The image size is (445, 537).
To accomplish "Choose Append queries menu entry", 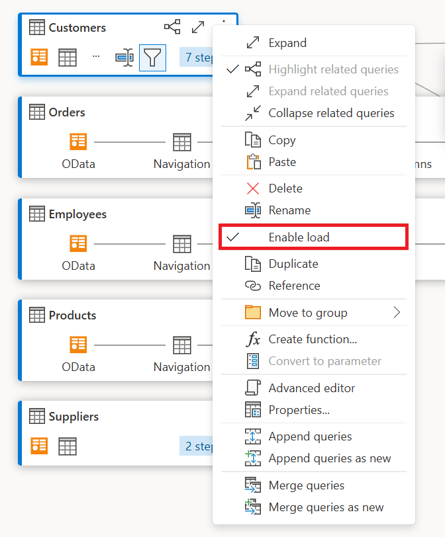I will [314, 436].
